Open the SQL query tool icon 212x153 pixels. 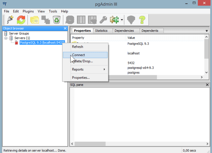pos(70,20)
